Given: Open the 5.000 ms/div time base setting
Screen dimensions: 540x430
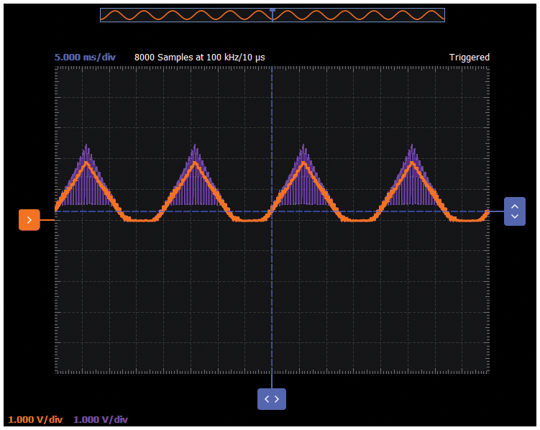Looking at the screenshot, I should tap(85, 58).
